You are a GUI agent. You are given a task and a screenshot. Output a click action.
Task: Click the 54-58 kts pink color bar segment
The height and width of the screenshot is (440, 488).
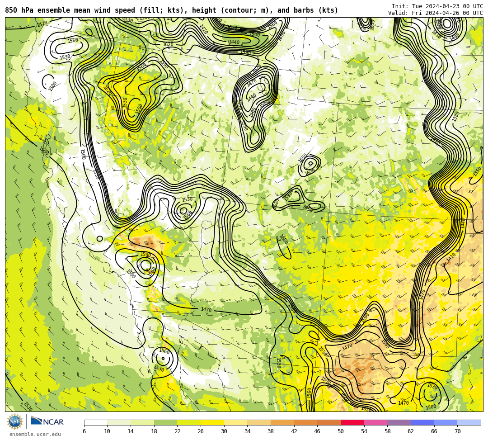tap(375, 422)
